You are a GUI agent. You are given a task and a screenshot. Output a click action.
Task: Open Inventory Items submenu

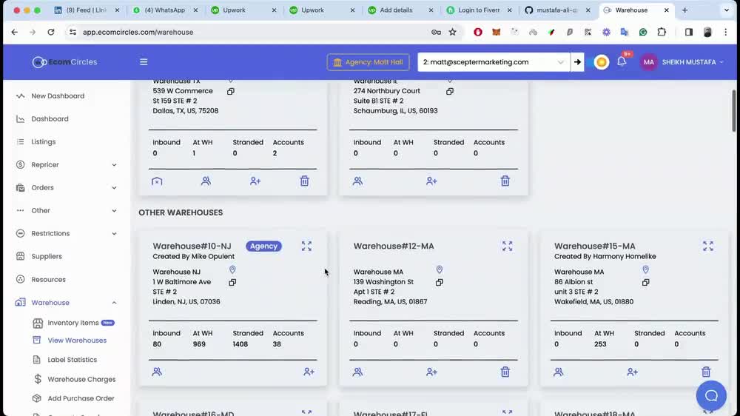click(x=73, y=323)
